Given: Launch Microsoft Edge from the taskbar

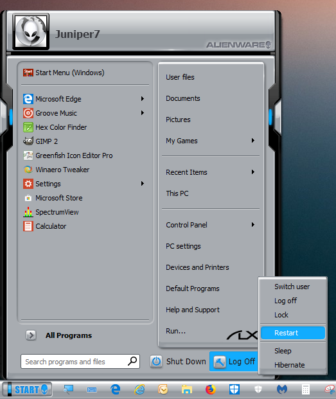Looking at the screenshot, I should click(x=116, y=389).
